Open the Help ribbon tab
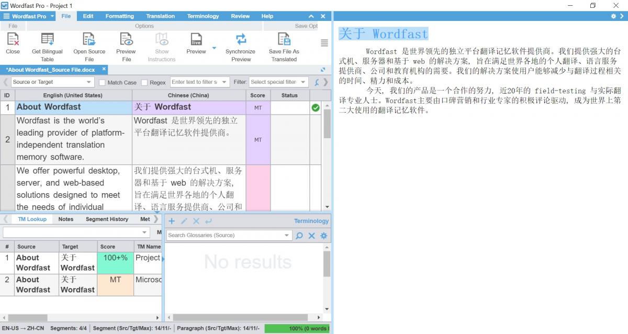The height and width of the screenshot is (334, 628). point(267,16)
